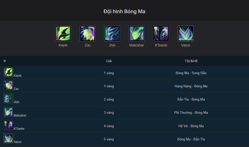Click the Giá column header

pos(109,61)
